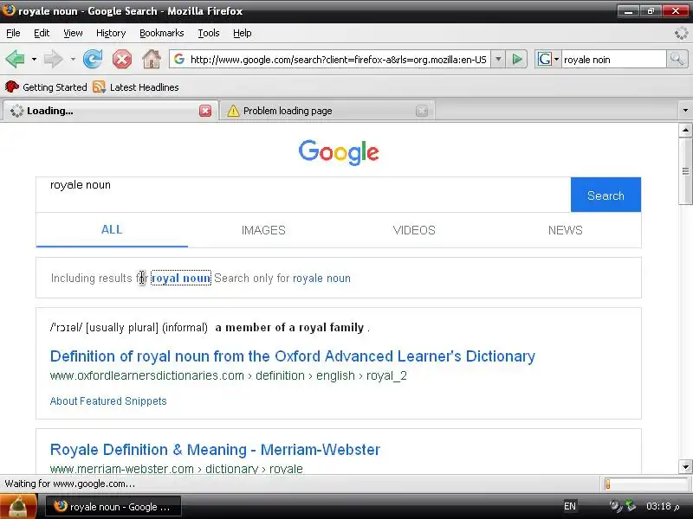
Task: Click the Getting Started bookmark label
Action: [55, 87]
